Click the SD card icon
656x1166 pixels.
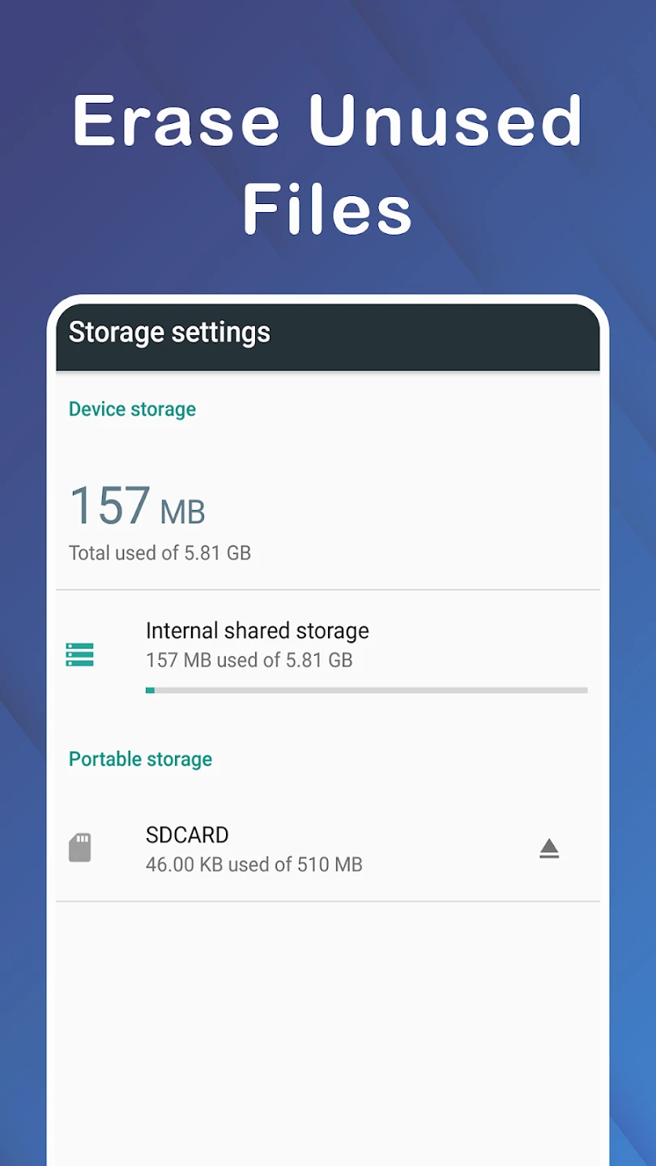point(79,848)
